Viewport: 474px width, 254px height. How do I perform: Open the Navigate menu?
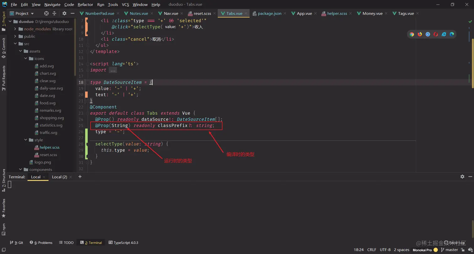tap(52, 4)
